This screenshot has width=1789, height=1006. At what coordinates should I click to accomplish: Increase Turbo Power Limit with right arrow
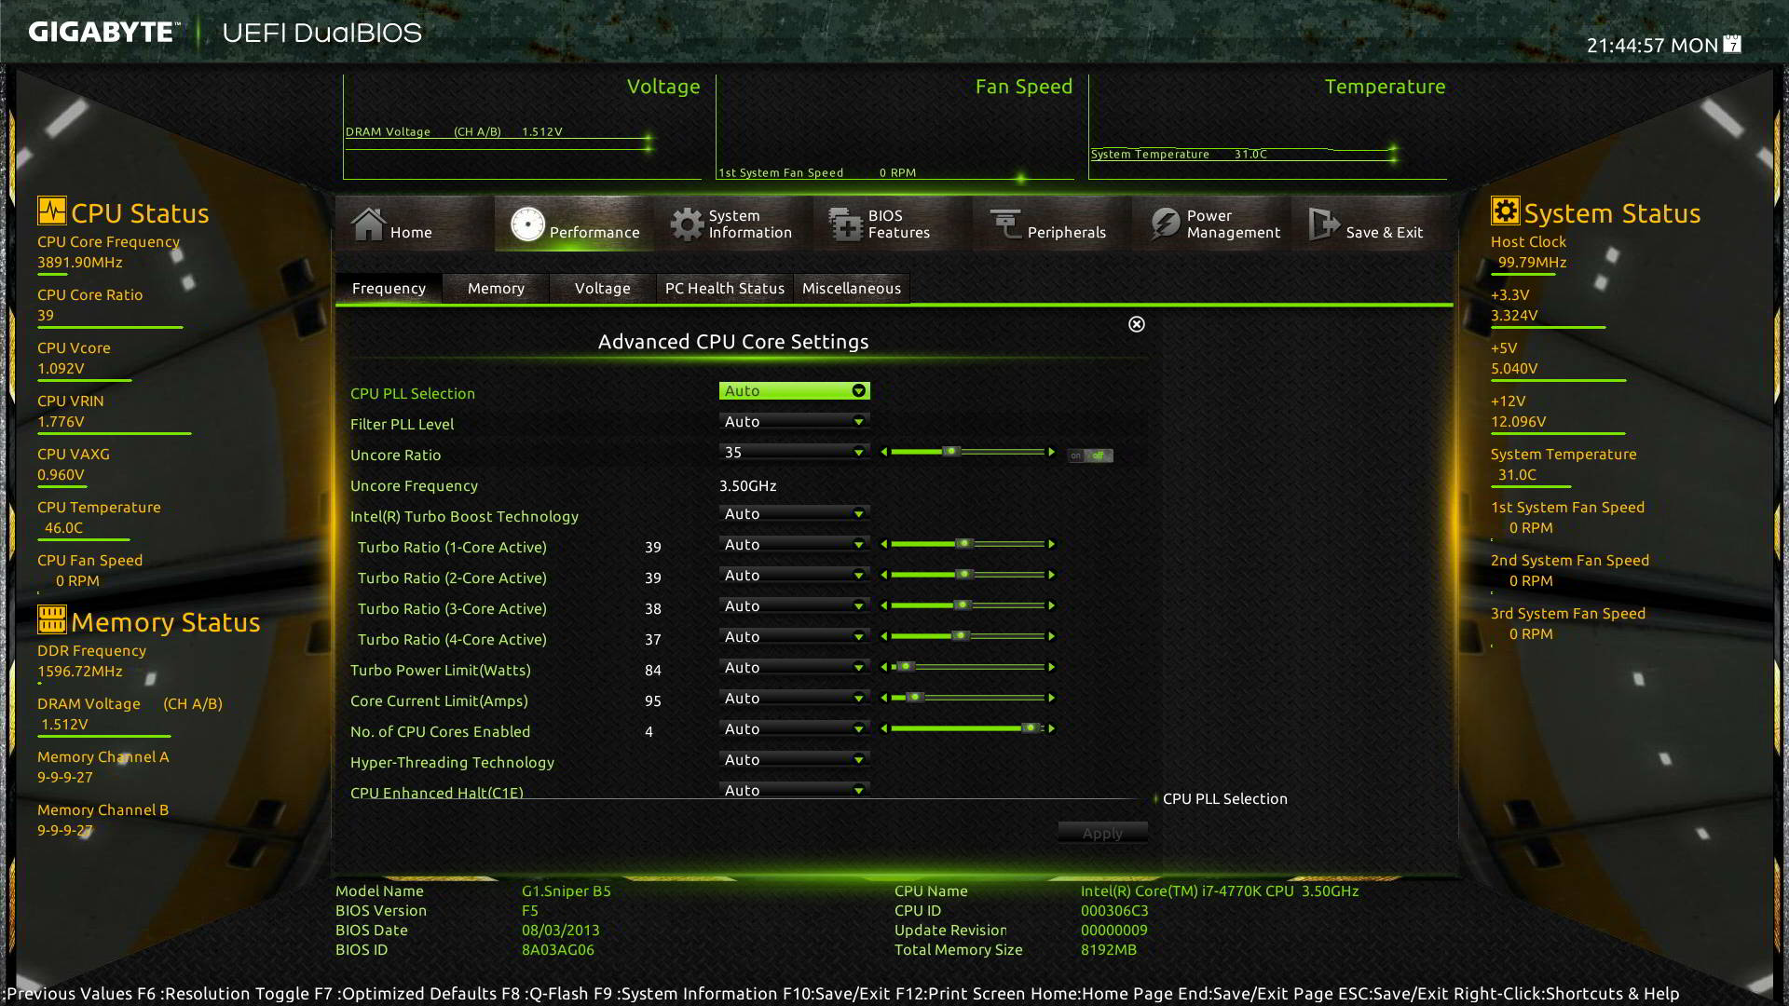pos(1051,667)
